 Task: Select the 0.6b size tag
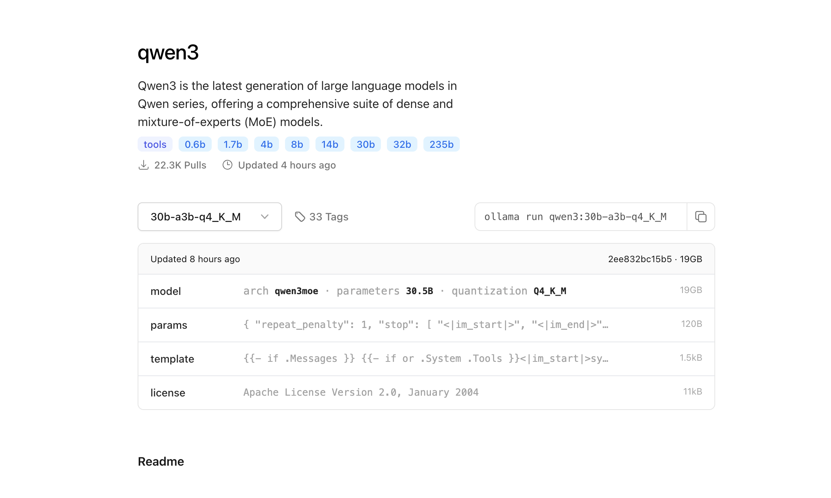point(195,144)
